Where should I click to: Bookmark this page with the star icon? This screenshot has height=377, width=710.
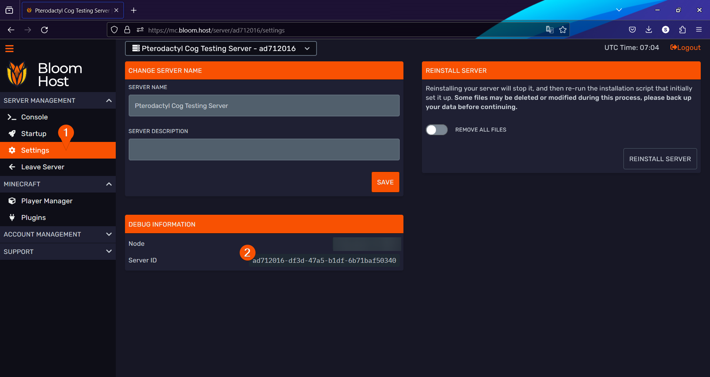click(x=563, y=30)
